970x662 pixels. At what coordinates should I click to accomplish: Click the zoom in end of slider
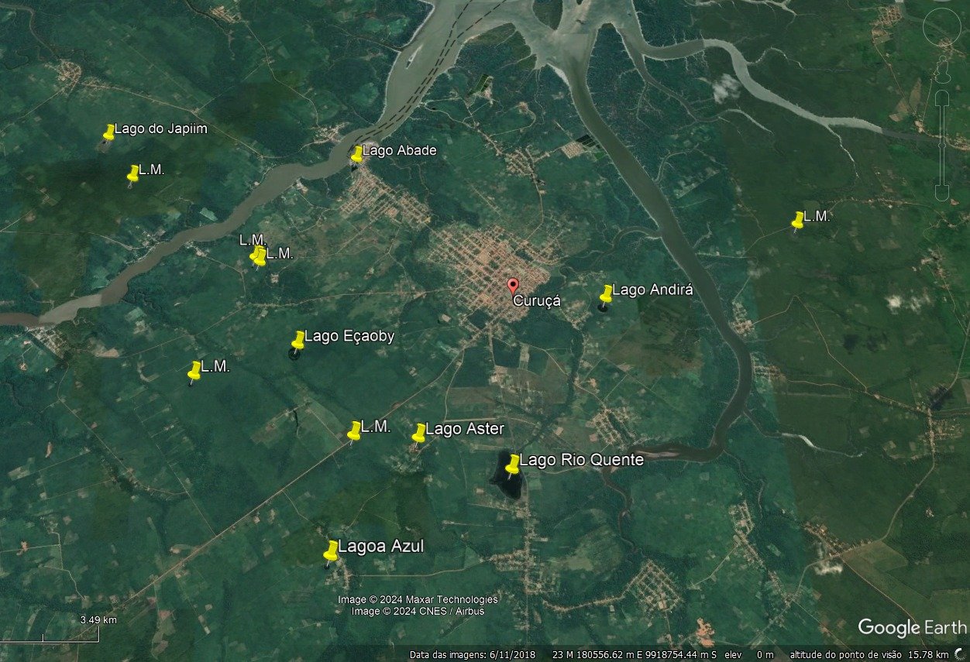942,97
